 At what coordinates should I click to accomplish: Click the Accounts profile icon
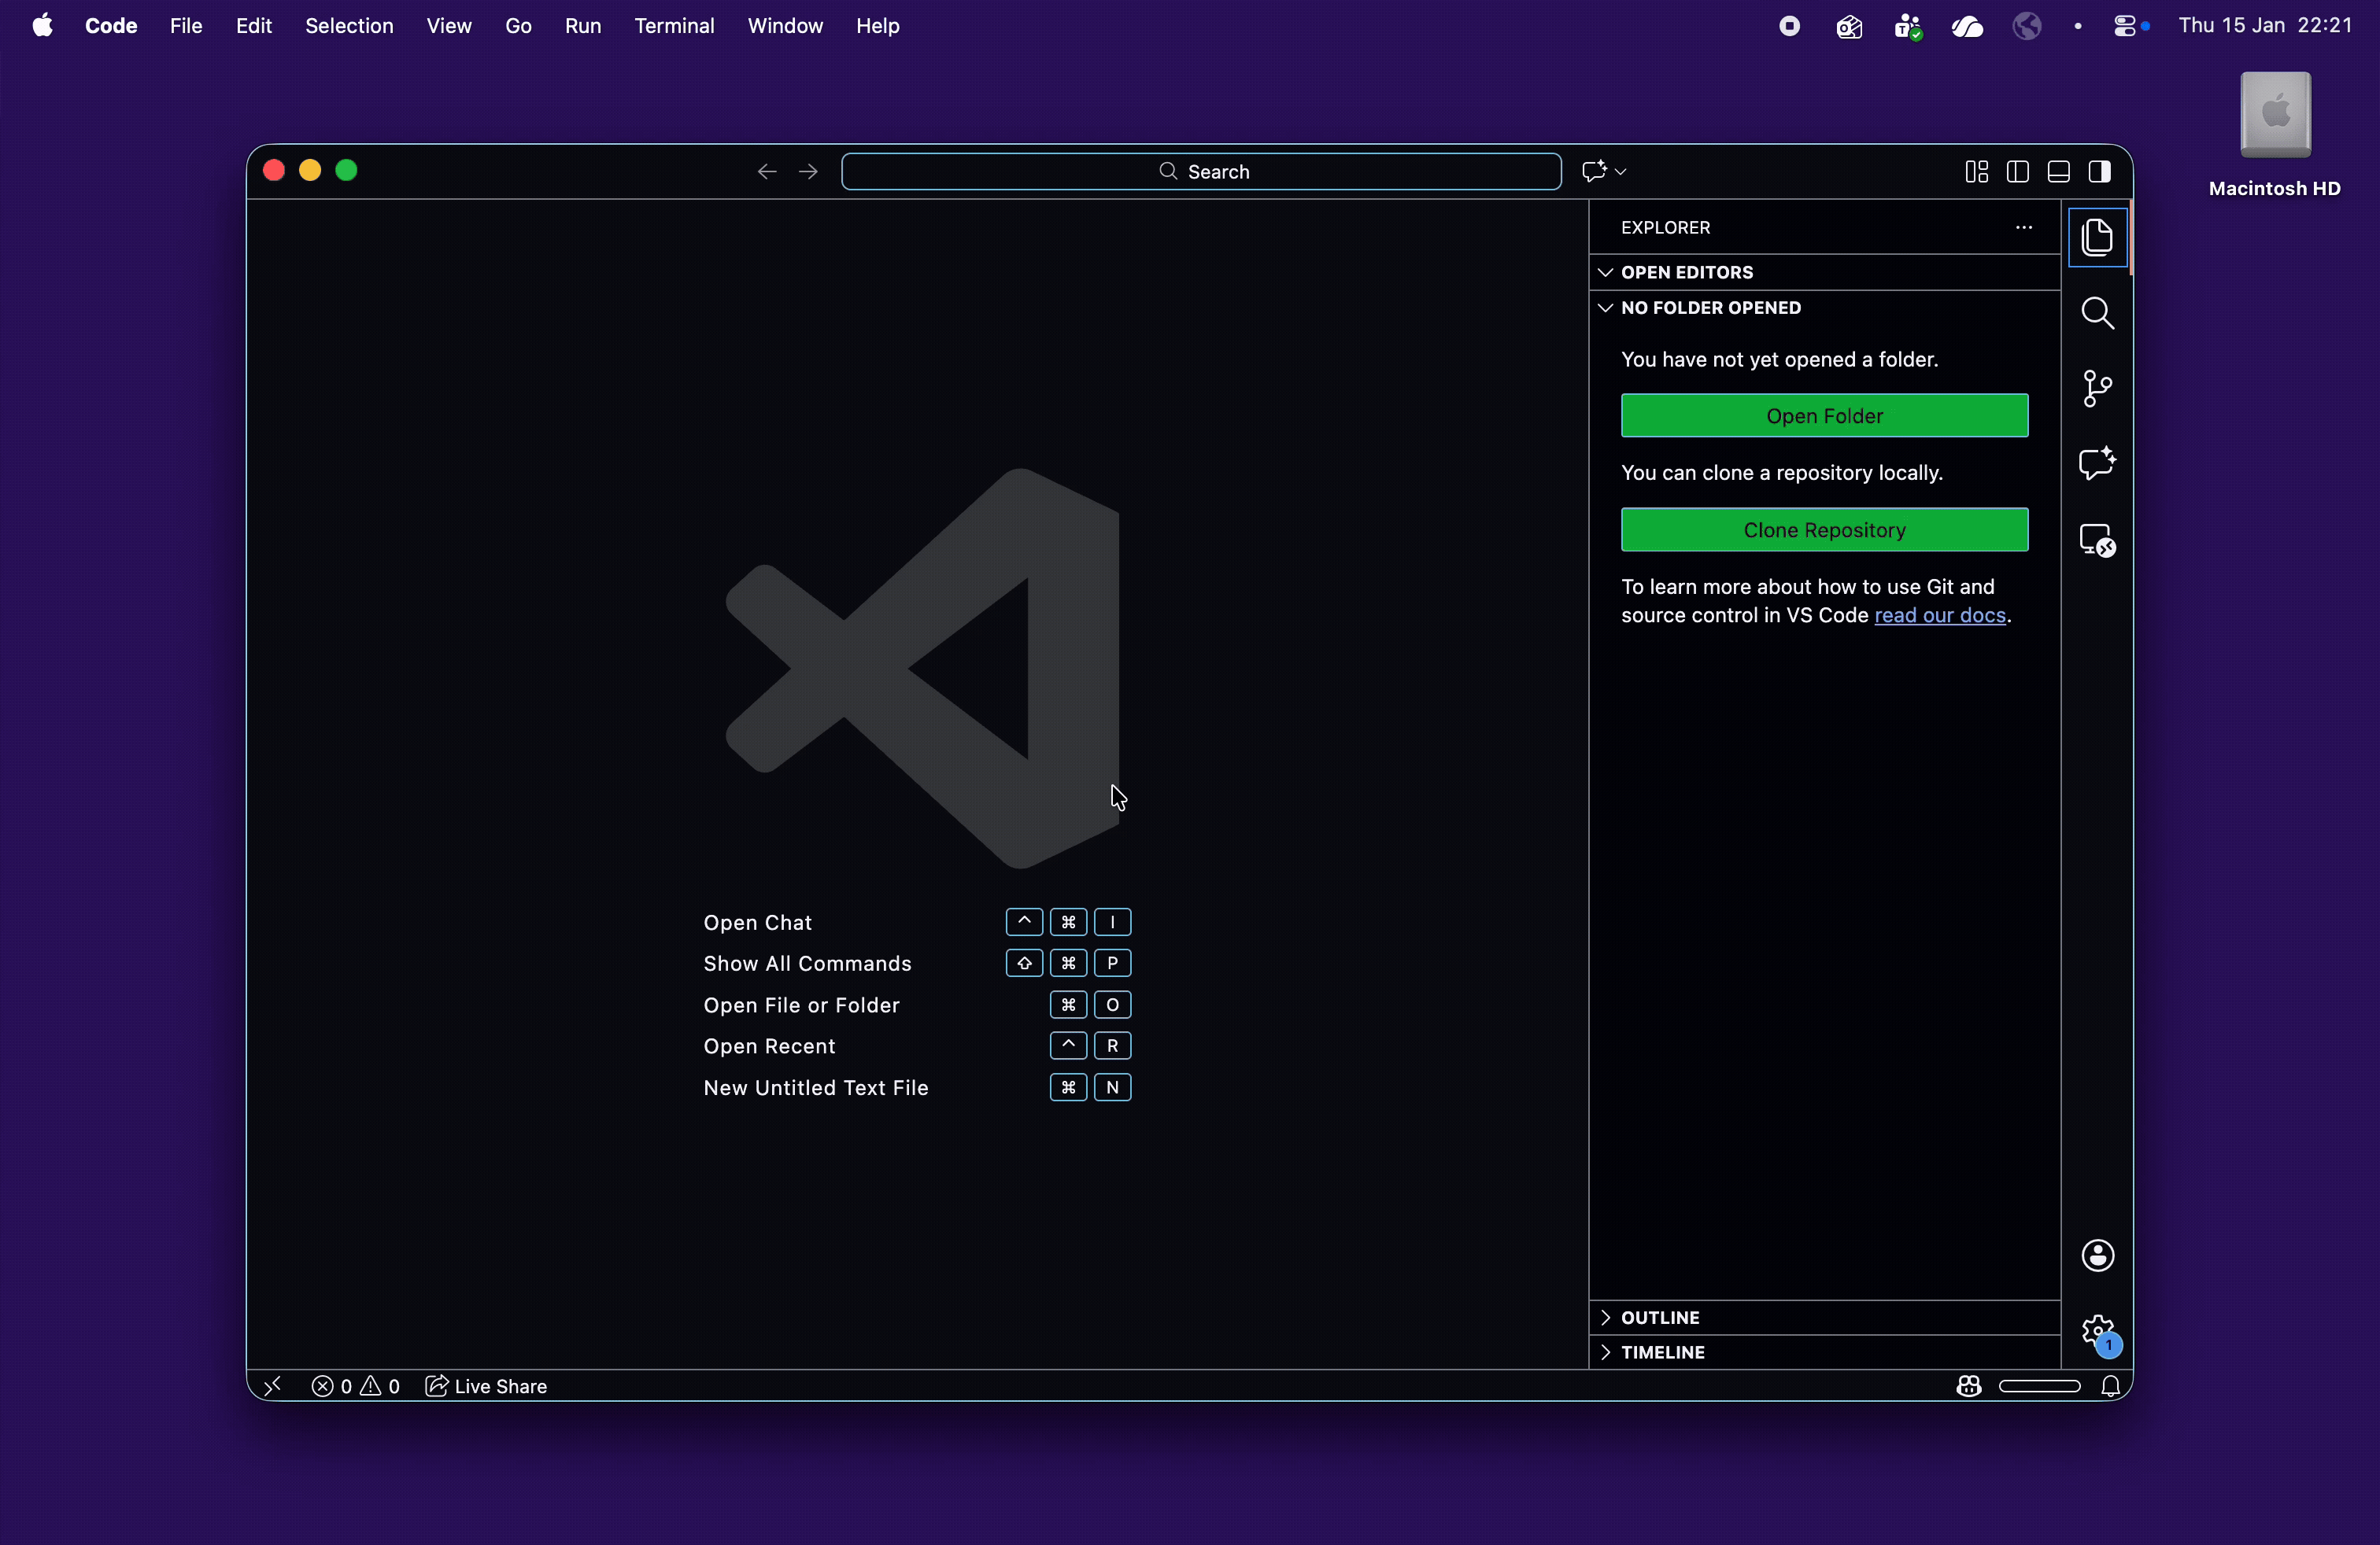tap(2097, 1256)
